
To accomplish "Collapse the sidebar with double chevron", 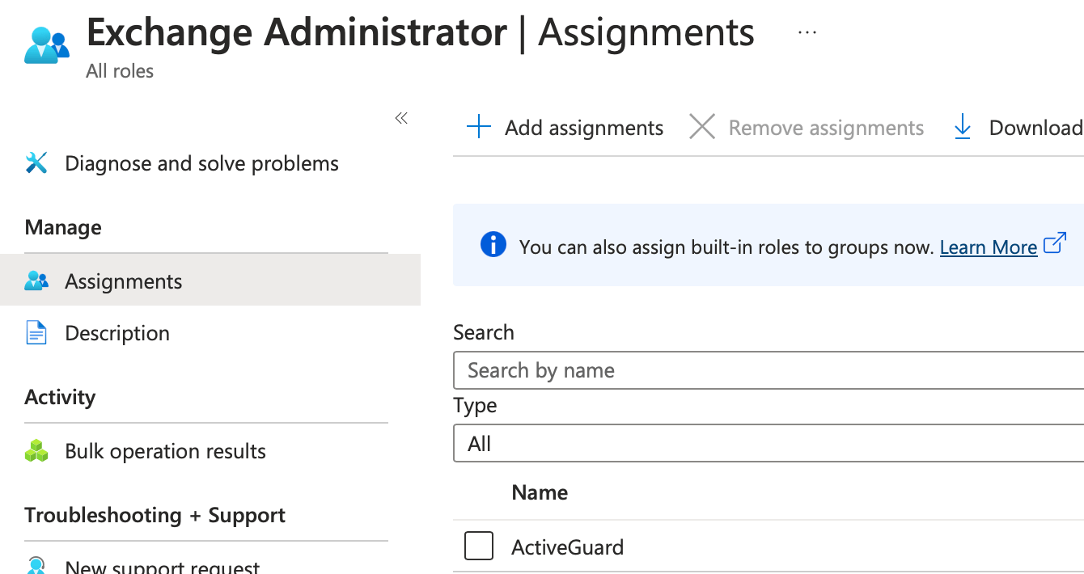I will click(x=401, y=118).
